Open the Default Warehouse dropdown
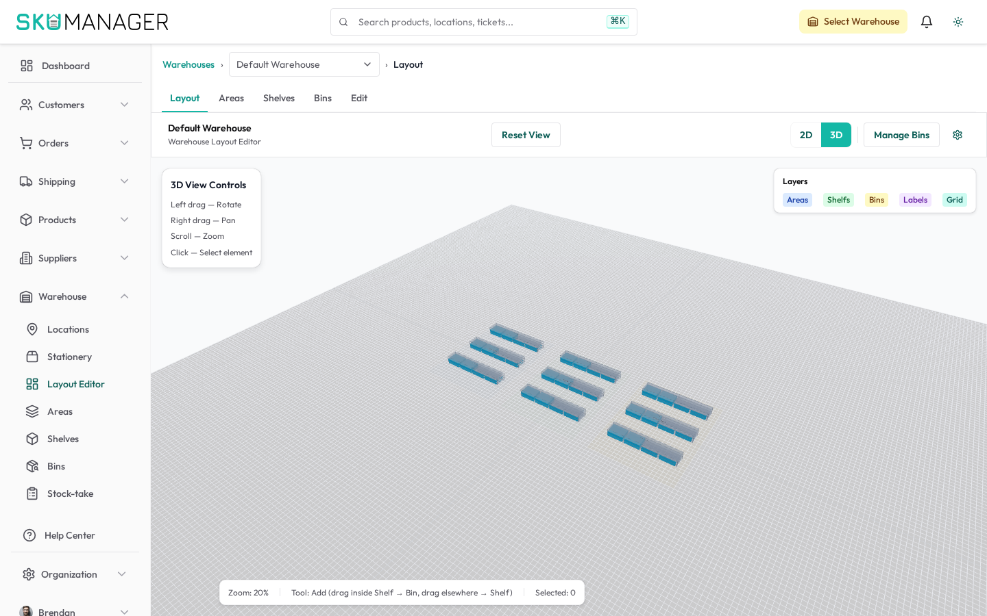 [x=304, y=64]
